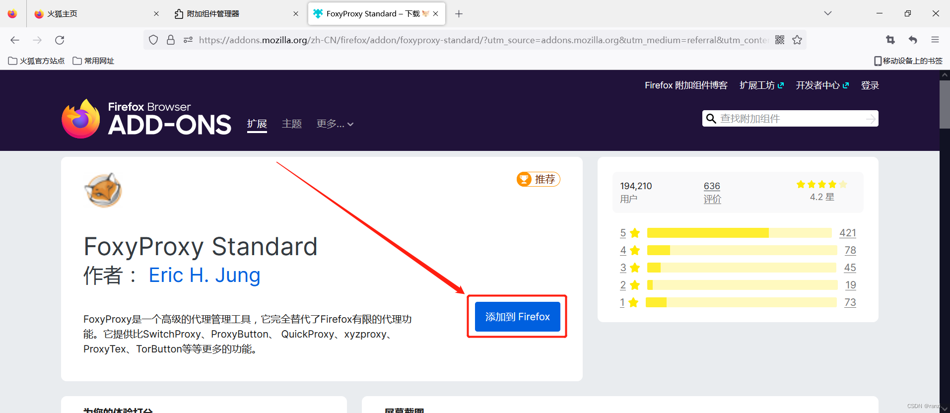950x413 pixels.
Task: Click the Firefox icon left of tabs
Action: (12, 14)
